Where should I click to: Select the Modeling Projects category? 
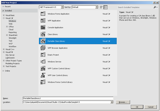tap(12, 64)
